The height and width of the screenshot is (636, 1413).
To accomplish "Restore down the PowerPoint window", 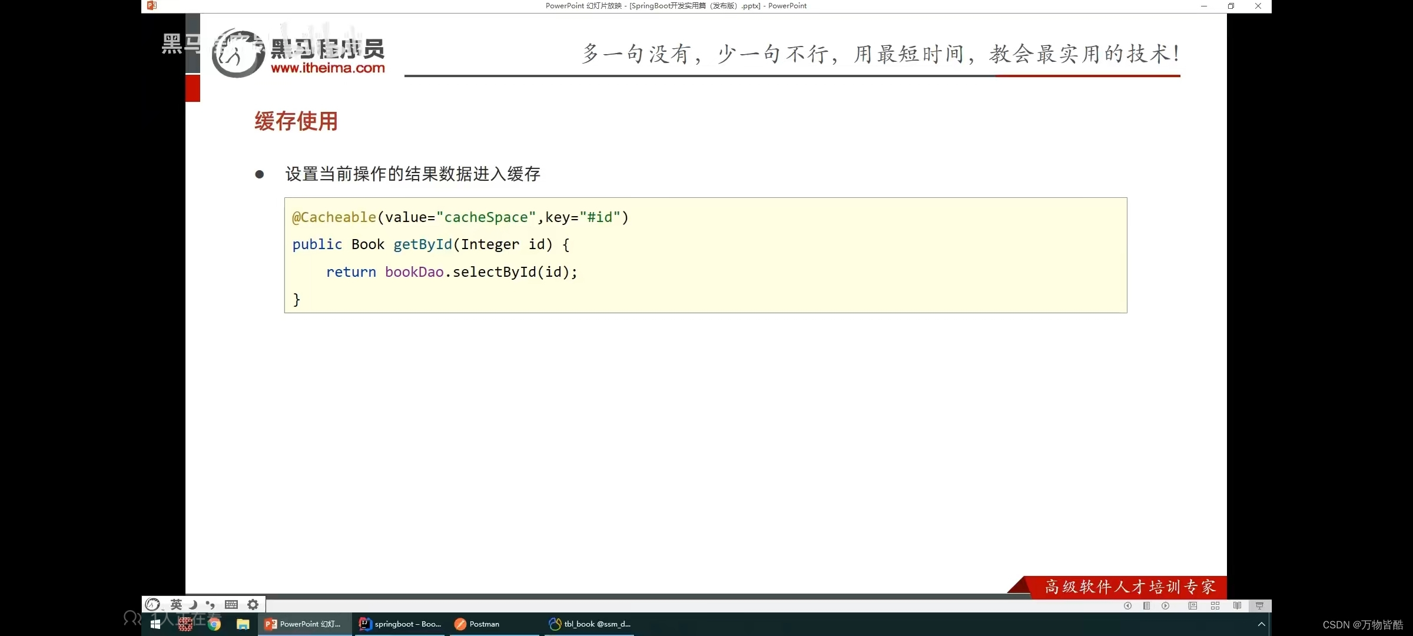I will coord(1231,6).
